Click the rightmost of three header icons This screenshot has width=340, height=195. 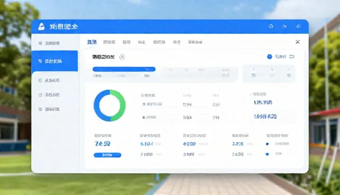point(299,26)
